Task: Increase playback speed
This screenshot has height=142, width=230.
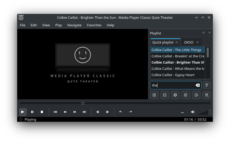Action: coord(130,112)
